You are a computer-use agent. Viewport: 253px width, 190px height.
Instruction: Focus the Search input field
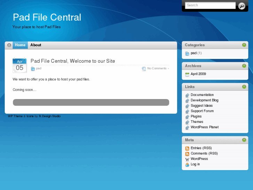click(210, 5)
